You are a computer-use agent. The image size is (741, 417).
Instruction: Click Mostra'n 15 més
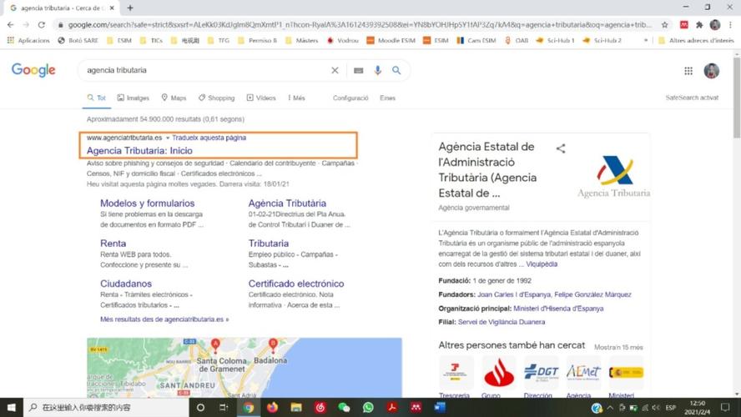click(x=618, y=347)
